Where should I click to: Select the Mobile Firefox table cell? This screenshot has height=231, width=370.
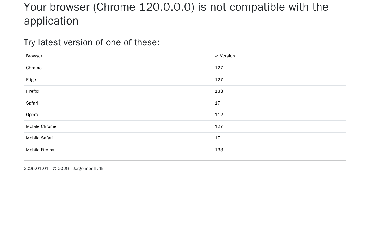click(x=40, y=150)
